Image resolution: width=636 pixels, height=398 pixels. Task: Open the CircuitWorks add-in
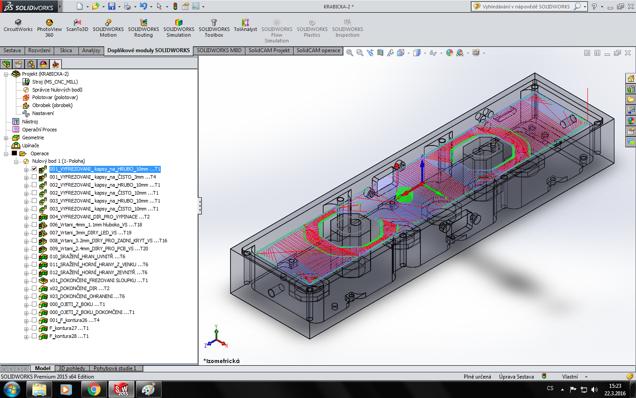(18, 26)
